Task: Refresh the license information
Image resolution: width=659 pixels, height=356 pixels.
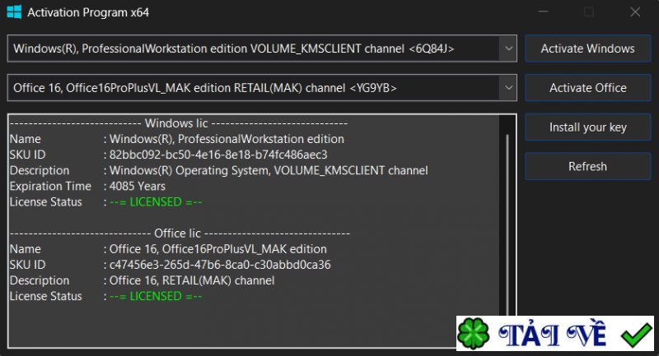Action: click(587, 166)
